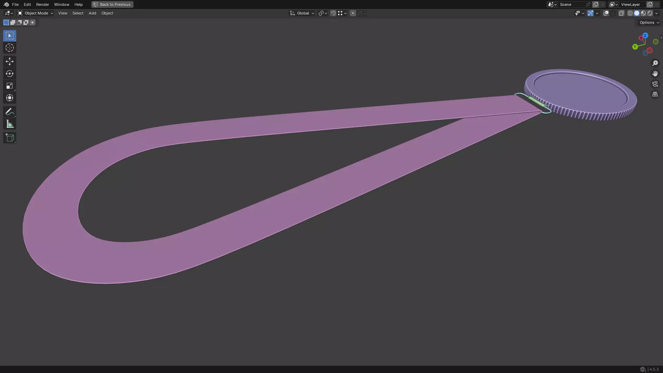Select the Cursor tool

10,48
